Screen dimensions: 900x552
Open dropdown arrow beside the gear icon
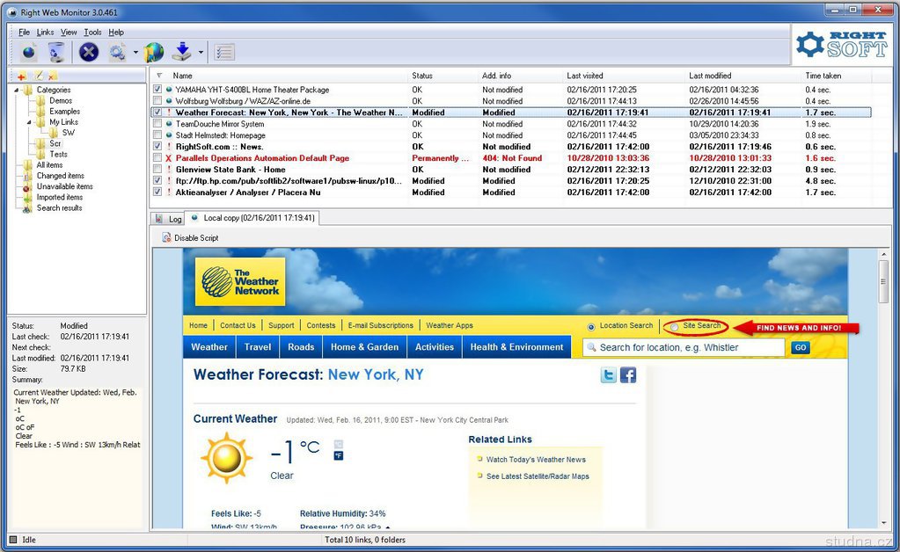point(135,53)
